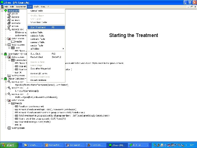Click the 'Your end...' item icon

click(16, 66)
